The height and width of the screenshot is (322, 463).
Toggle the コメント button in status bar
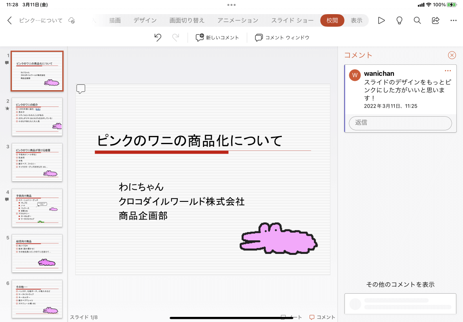pos(322,317)
